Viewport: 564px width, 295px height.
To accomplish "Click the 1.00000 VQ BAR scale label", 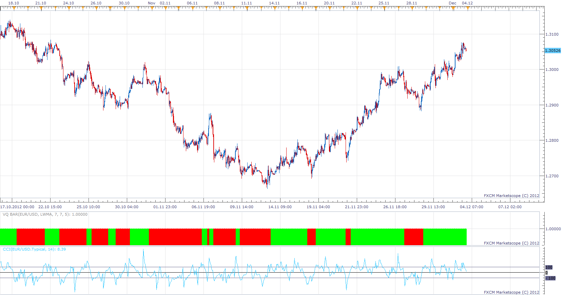I will [553, 229].
